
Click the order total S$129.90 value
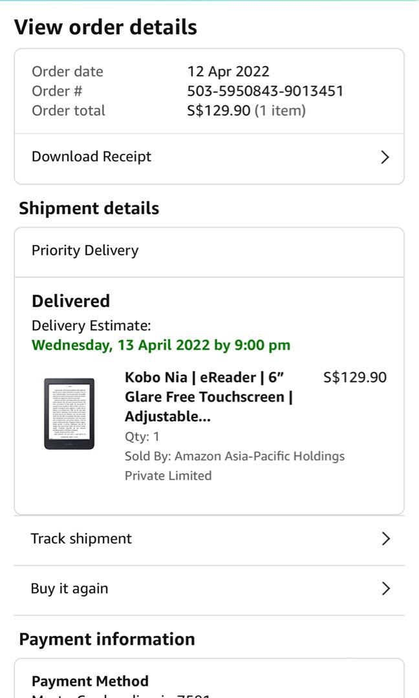pos(219,111)
